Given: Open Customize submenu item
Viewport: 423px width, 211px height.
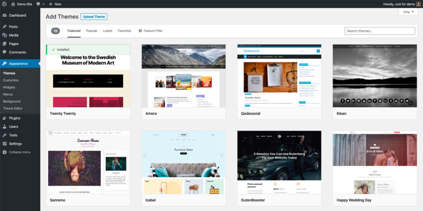Looking at the screenshot, I should [x=11, y=80].
